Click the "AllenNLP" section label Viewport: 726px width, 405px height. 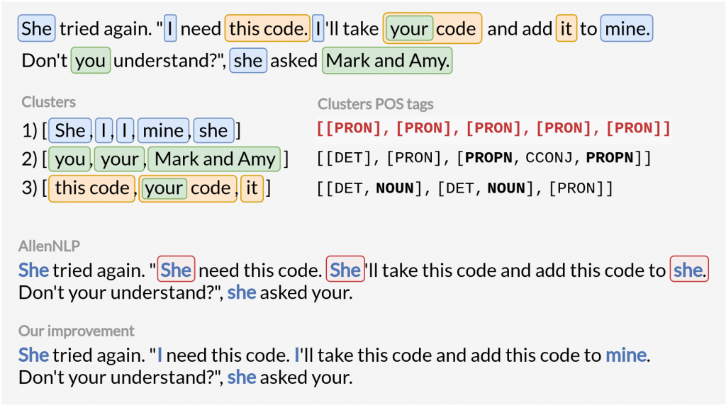49,246
